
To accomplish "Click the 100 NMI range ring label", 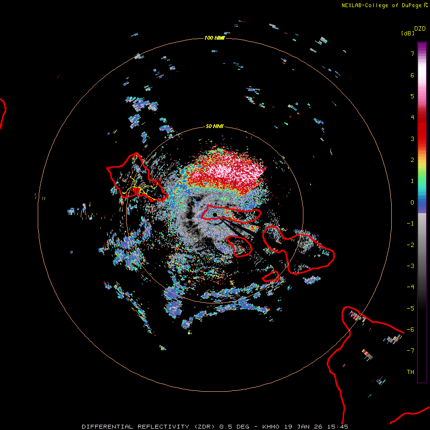I will coord(215,38).
